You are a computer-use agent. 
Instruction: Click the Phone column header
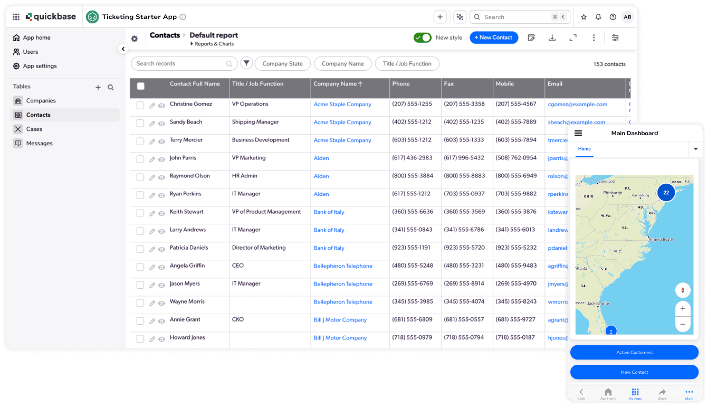(x=401, y=84)
